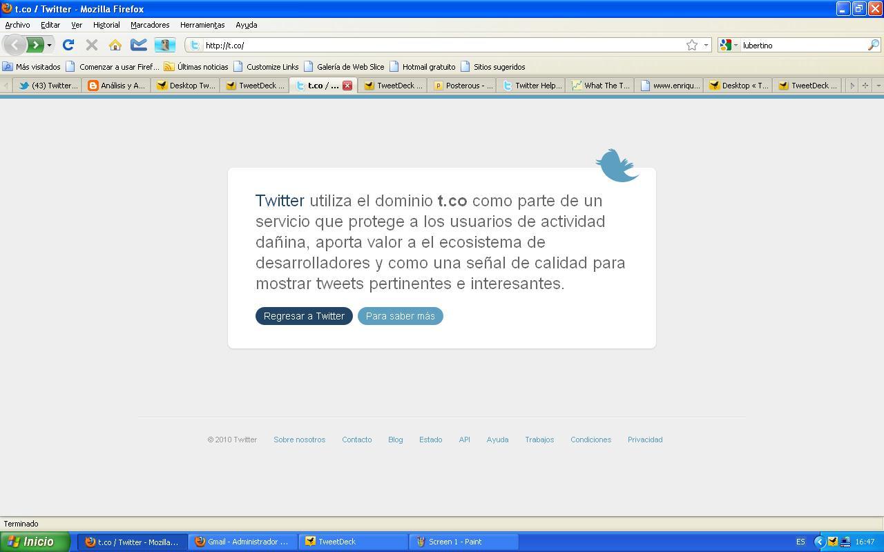Open the Editar menu
The image size is (884, 552).
click(50, 25)
